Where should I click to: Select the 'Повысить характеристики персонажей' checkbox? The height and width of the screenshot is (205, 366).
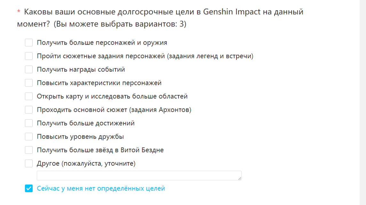(x=29, y=83)
